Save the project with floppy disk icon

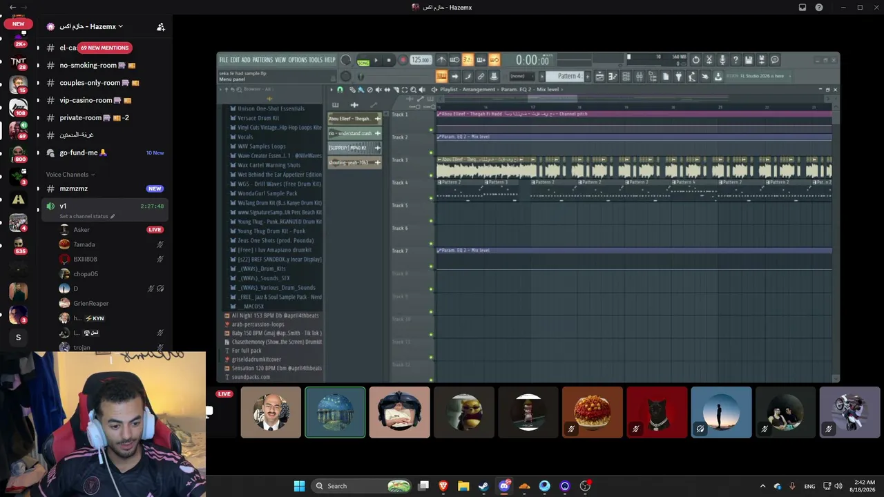[x=749, y=60]
